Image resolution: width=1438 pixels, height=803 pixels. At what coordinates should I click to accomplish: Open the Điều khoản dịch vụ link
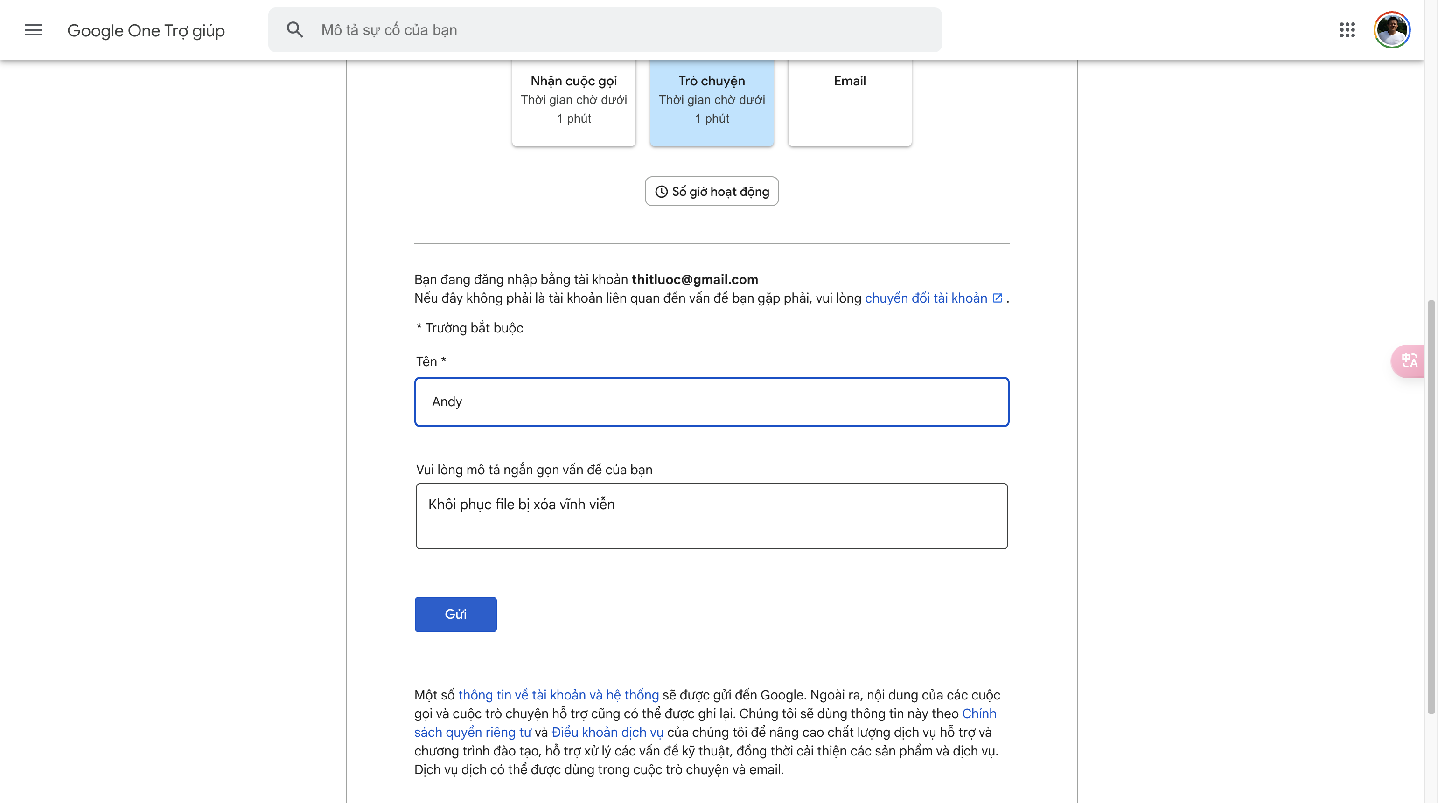[x=607, y=732]
